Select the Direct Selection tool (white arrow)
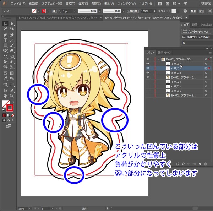Viewport: 213px width, 211px height. 12,23
